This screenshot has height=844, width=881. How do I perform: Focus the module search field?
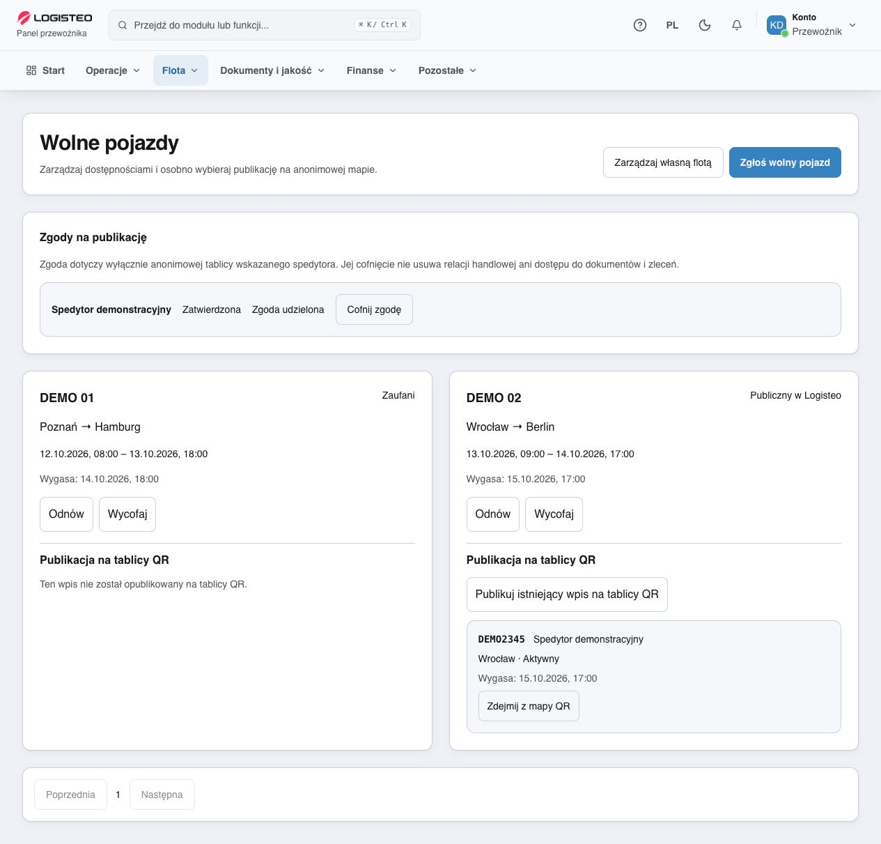tap(265, 25)
